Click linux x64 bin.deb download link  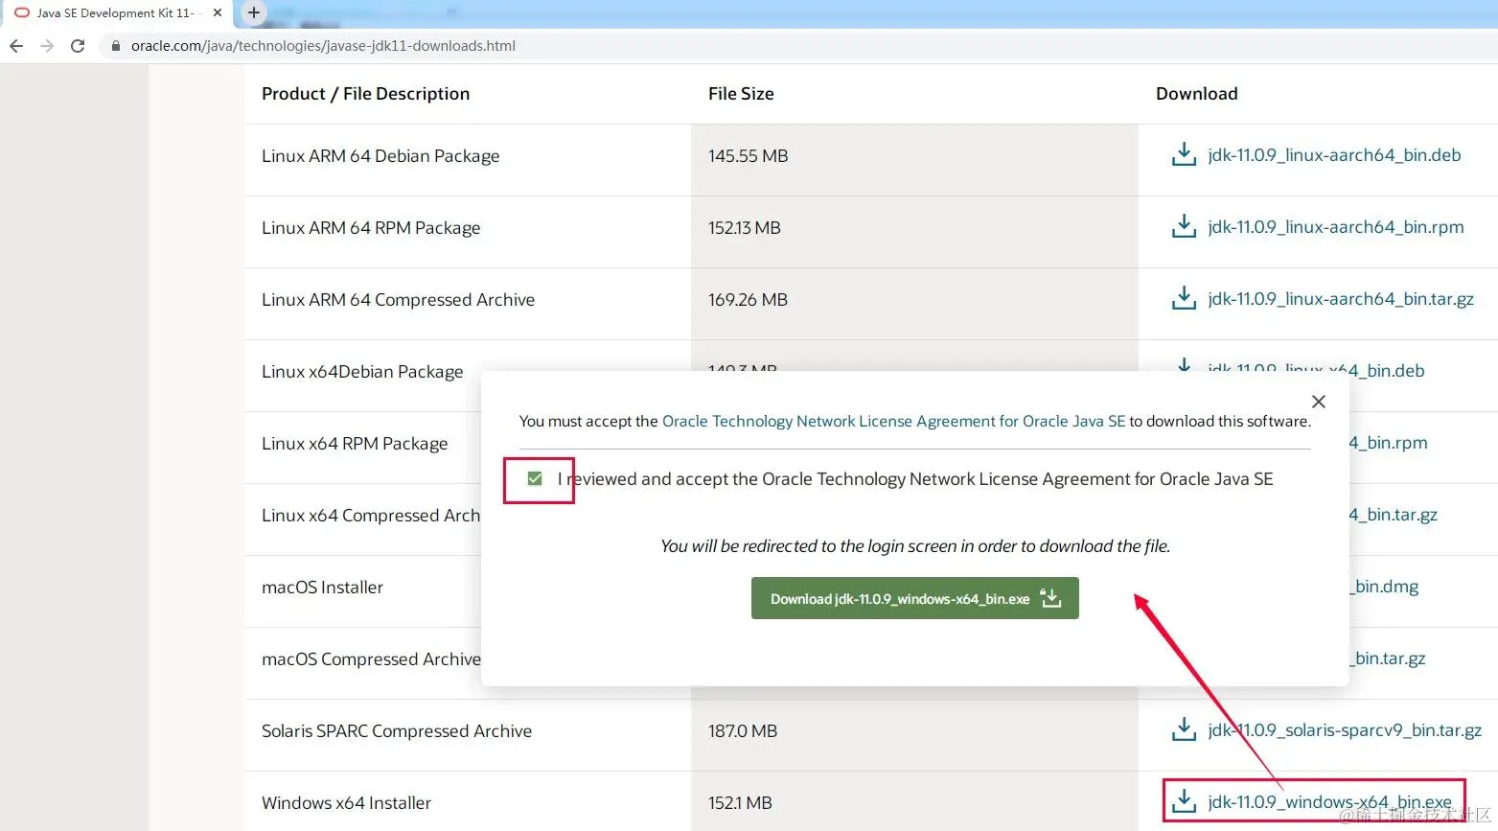(x=1316, y=370)
